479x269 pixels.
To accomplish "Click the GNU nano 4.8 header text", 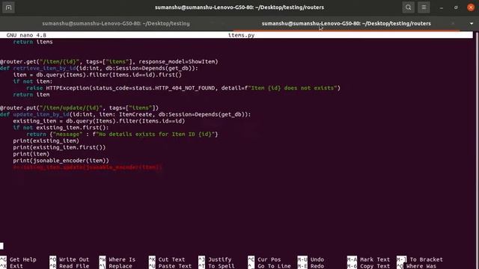I will pyautogui.click(x=26, y=35).
